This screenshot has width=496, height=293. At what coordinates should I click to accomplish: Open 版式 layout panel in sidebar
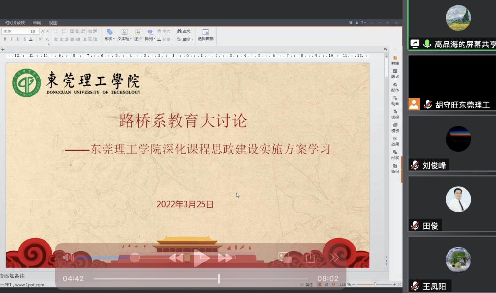click(x=395, y=74)
